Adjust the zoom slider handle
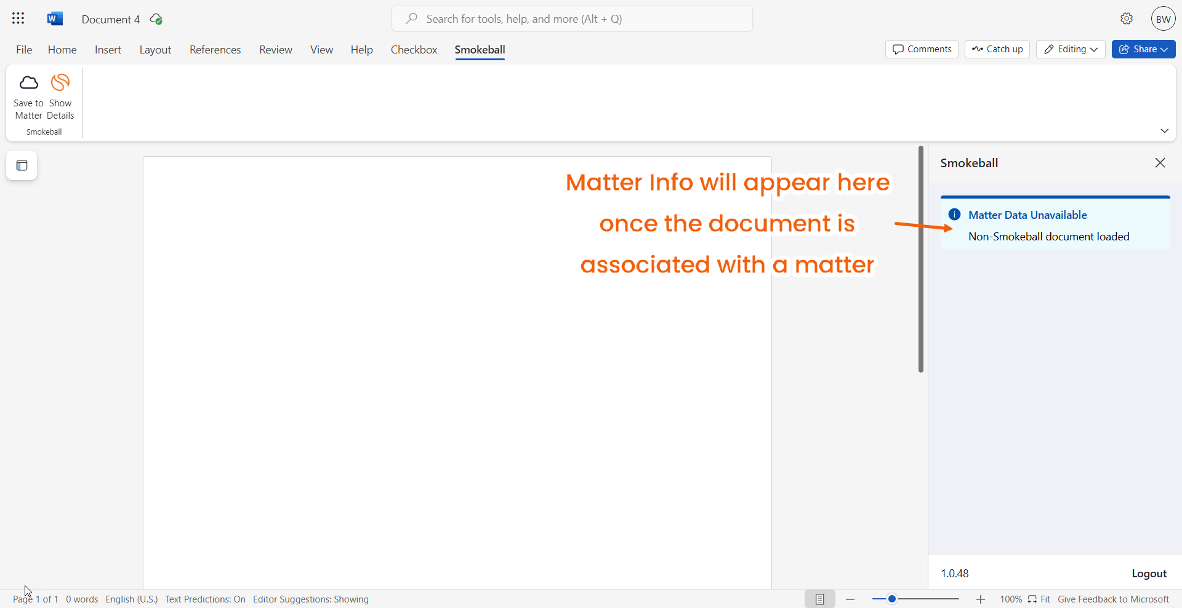Image resolution: width=1182 pixels, height=608 pixels. pos(891,599)
